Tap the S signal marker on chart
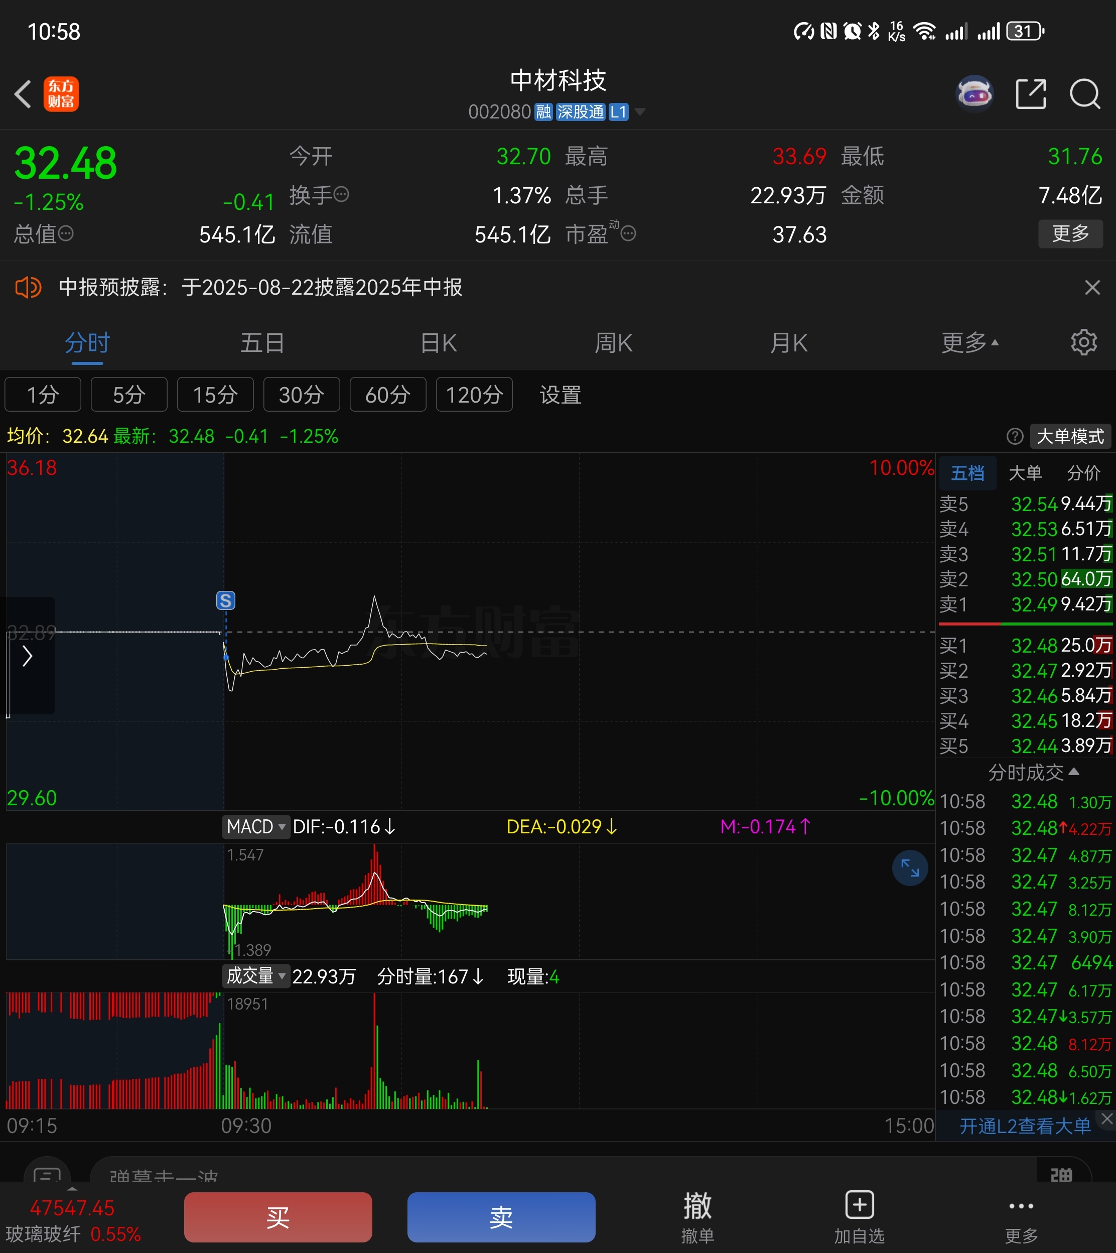Screen dimensions: 1116x1253 click(226, 600)
